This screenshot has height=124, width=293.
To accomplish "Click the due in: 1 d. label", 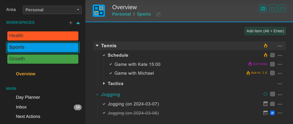I will pos(259,73).
